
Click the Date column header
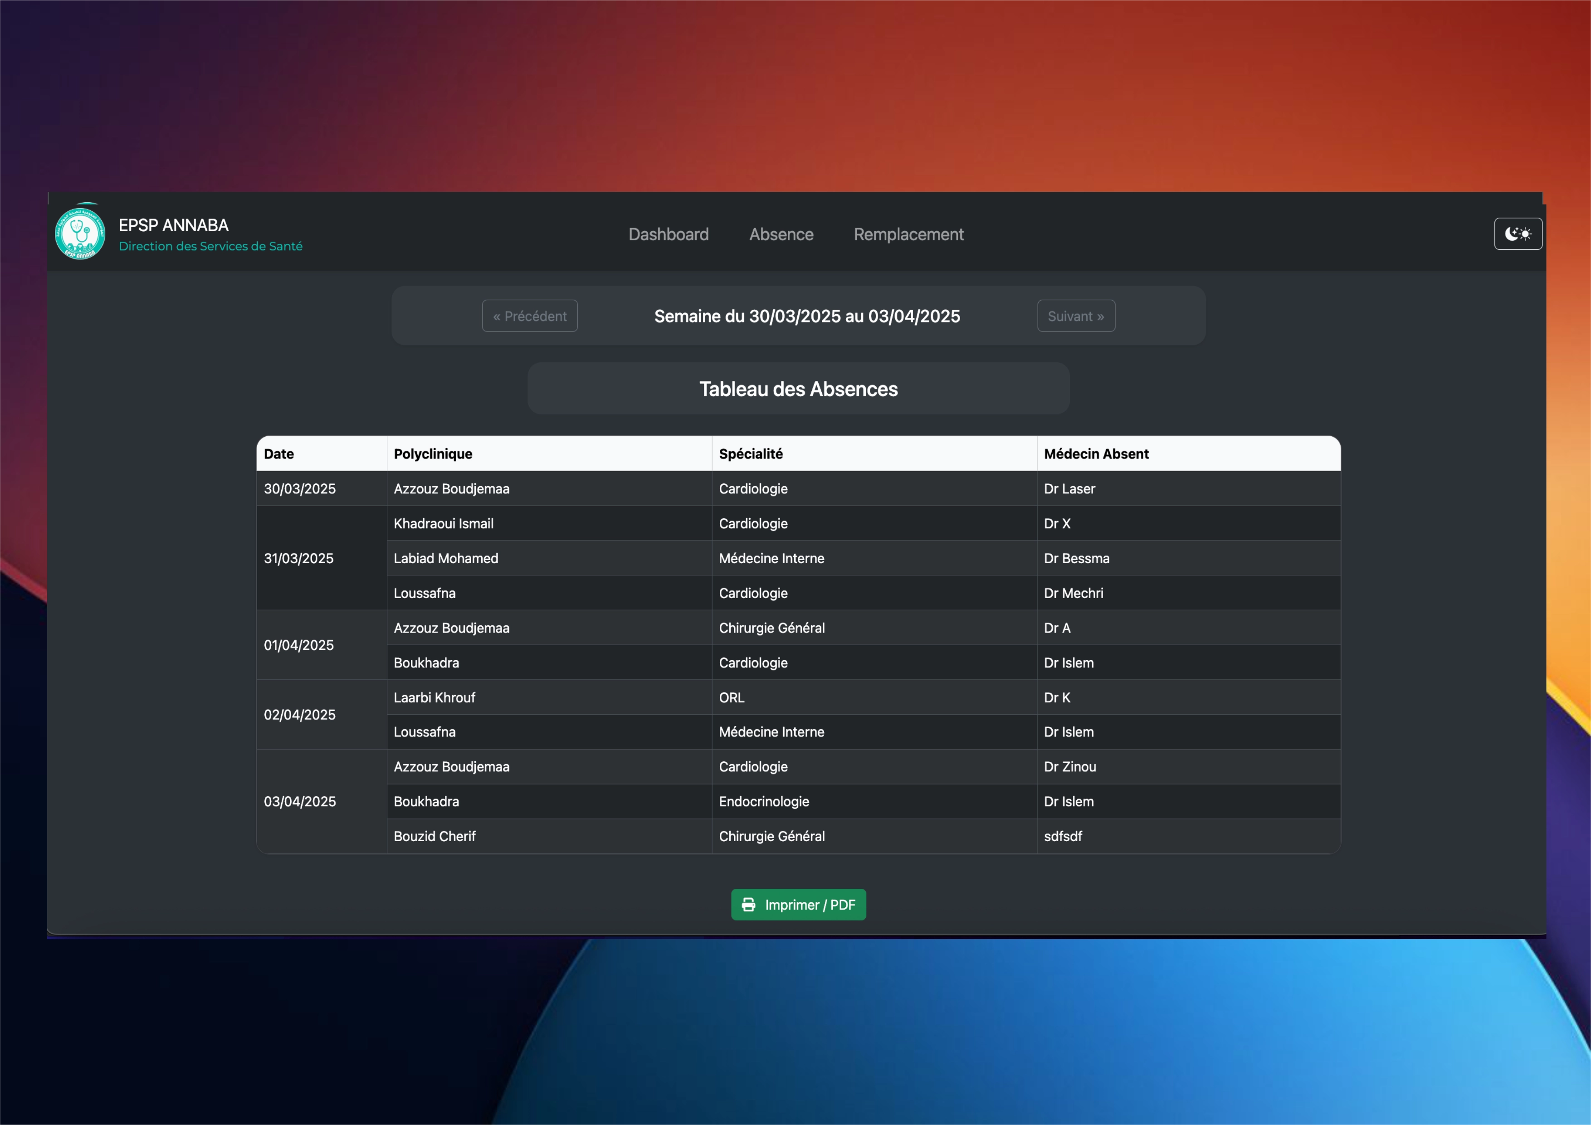[279, 454]
